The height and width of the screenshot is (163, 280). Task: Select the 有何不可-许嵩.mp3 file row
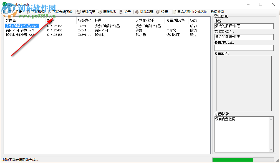tap(19, 30)
